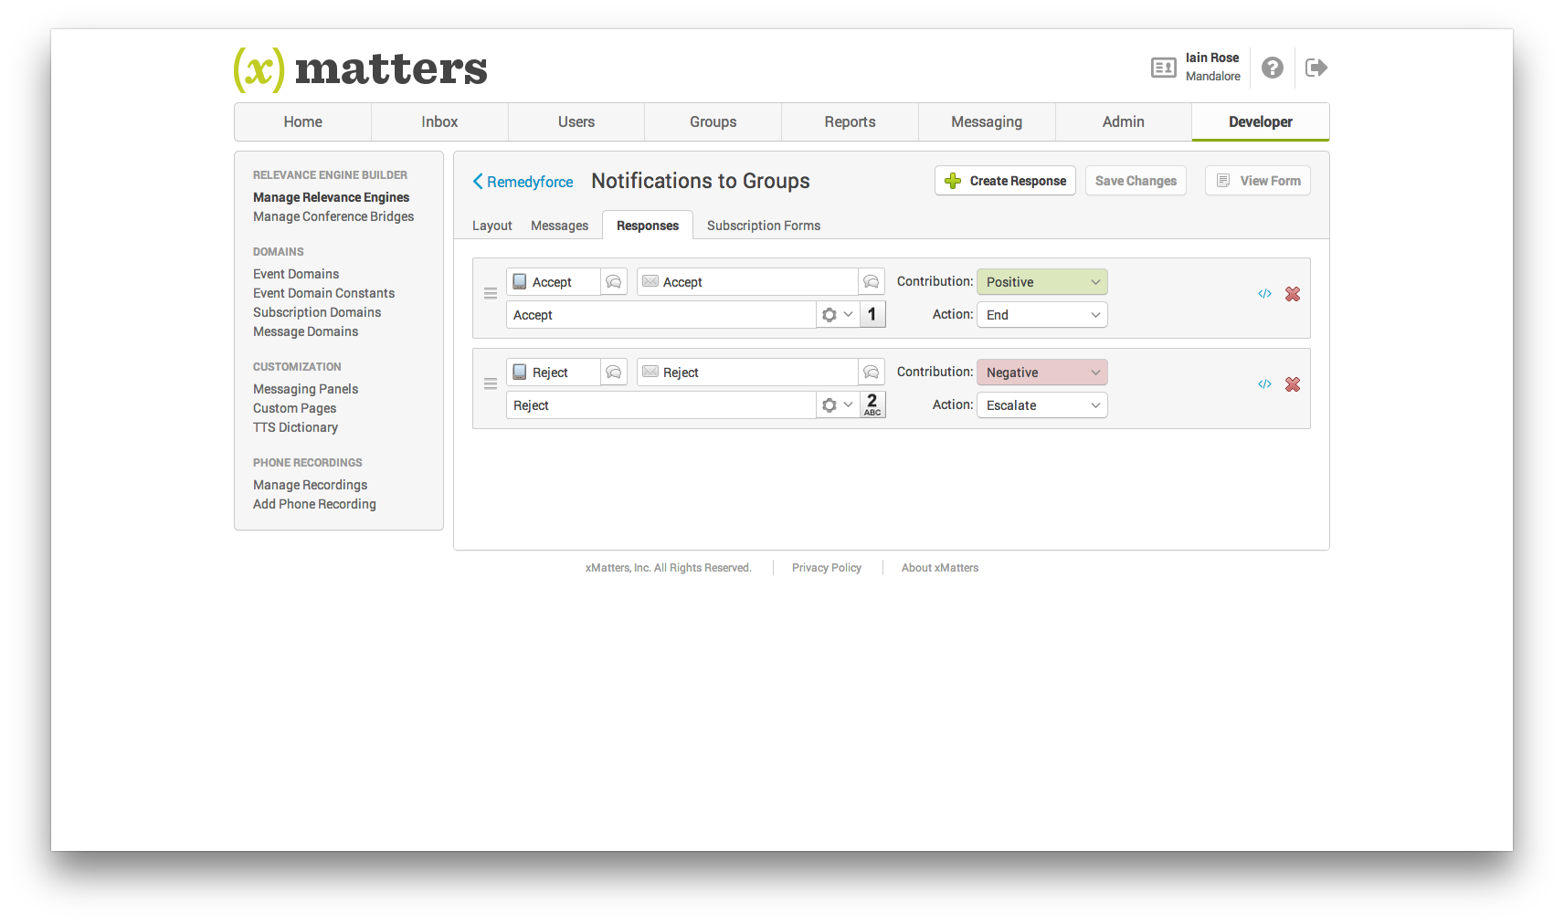
Task: Click the red delete icon for Accept response
Action: point(1292,294)
